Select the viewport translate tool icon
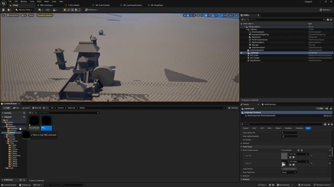 (188, 16)
